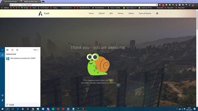Click the FIVEM search input field
Screen dimensions: 198x111
click(23, 105)
